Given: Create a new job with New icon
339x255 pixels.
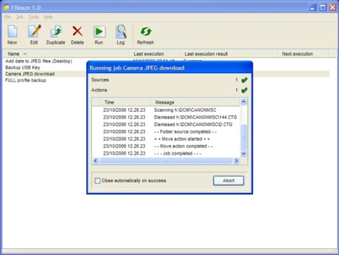Looking at the screenshot, I should (12, 34).
